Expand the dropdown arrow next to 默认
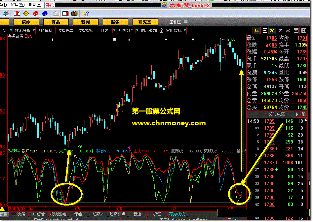The image size is (313, 222). point(11,30)
